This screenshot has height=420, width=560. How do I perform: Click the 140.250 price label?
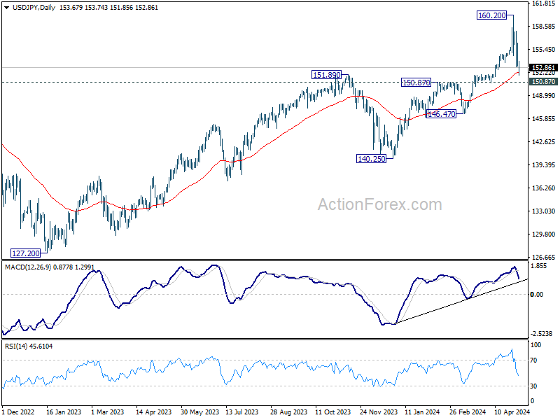point(372,159)
